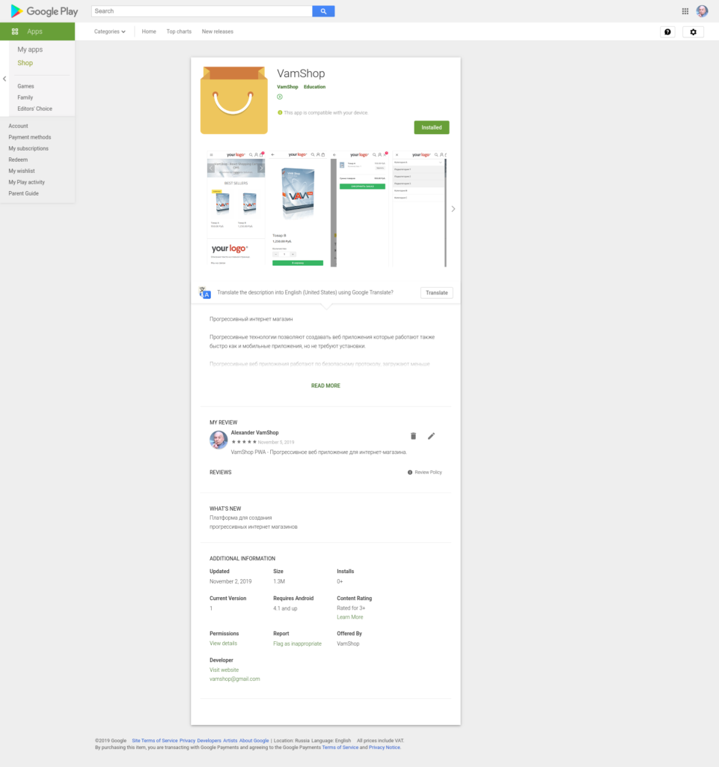Open fourth screenshot showing category list
This screenshot has width=719, height=767.
pos(420,209)
